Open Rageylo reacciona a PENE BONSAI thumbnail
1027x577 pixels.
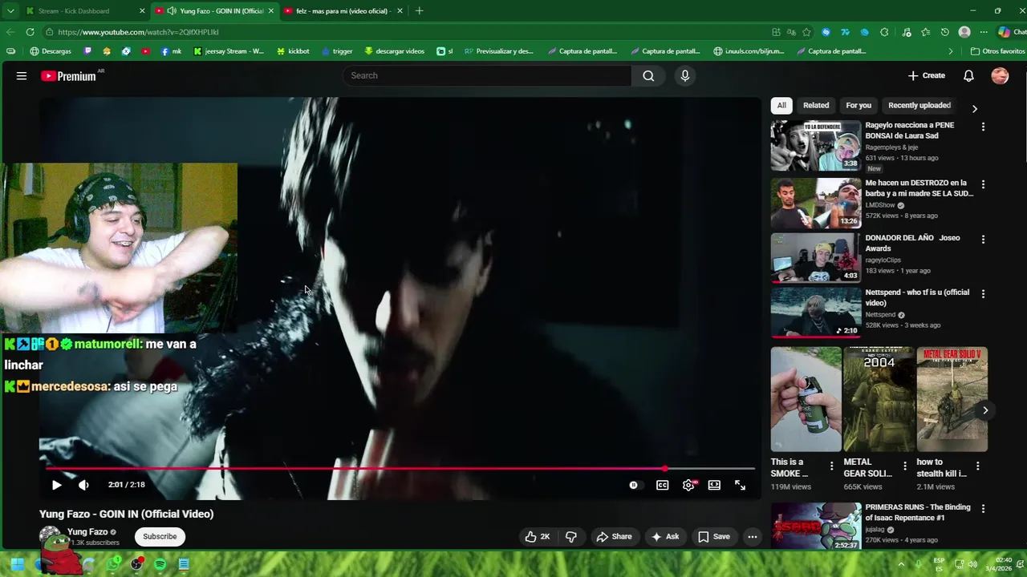(816, 146)
